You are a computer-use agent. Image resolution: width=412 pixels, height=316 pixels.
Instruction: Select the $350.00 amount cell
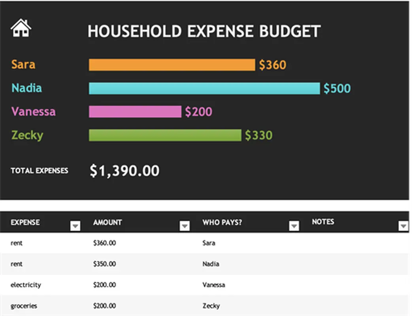(104, 264)
